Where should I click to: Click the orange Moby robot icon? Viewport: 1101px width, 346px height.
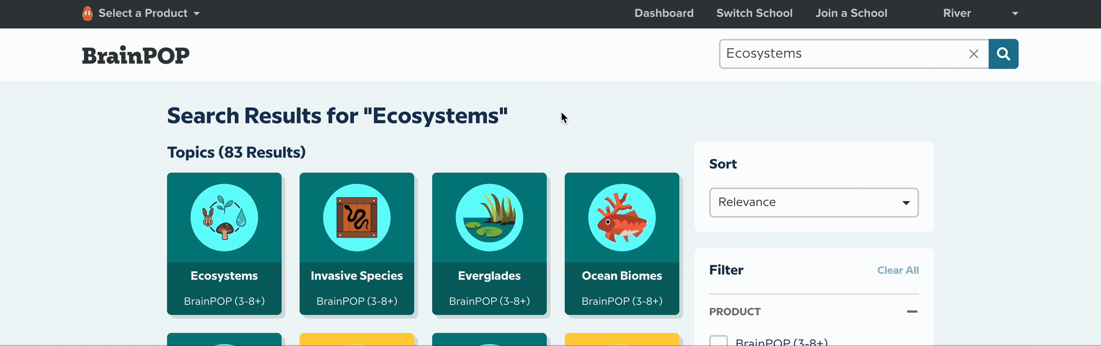87,13
